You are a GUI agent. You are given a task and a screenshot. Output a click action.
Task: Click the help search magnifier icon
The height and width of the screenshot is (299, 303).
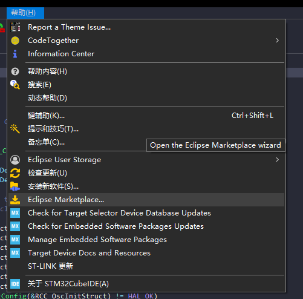point(15,85)
